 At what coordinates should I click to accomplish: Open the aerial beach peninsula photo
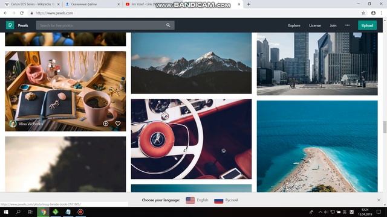[317, 146]
